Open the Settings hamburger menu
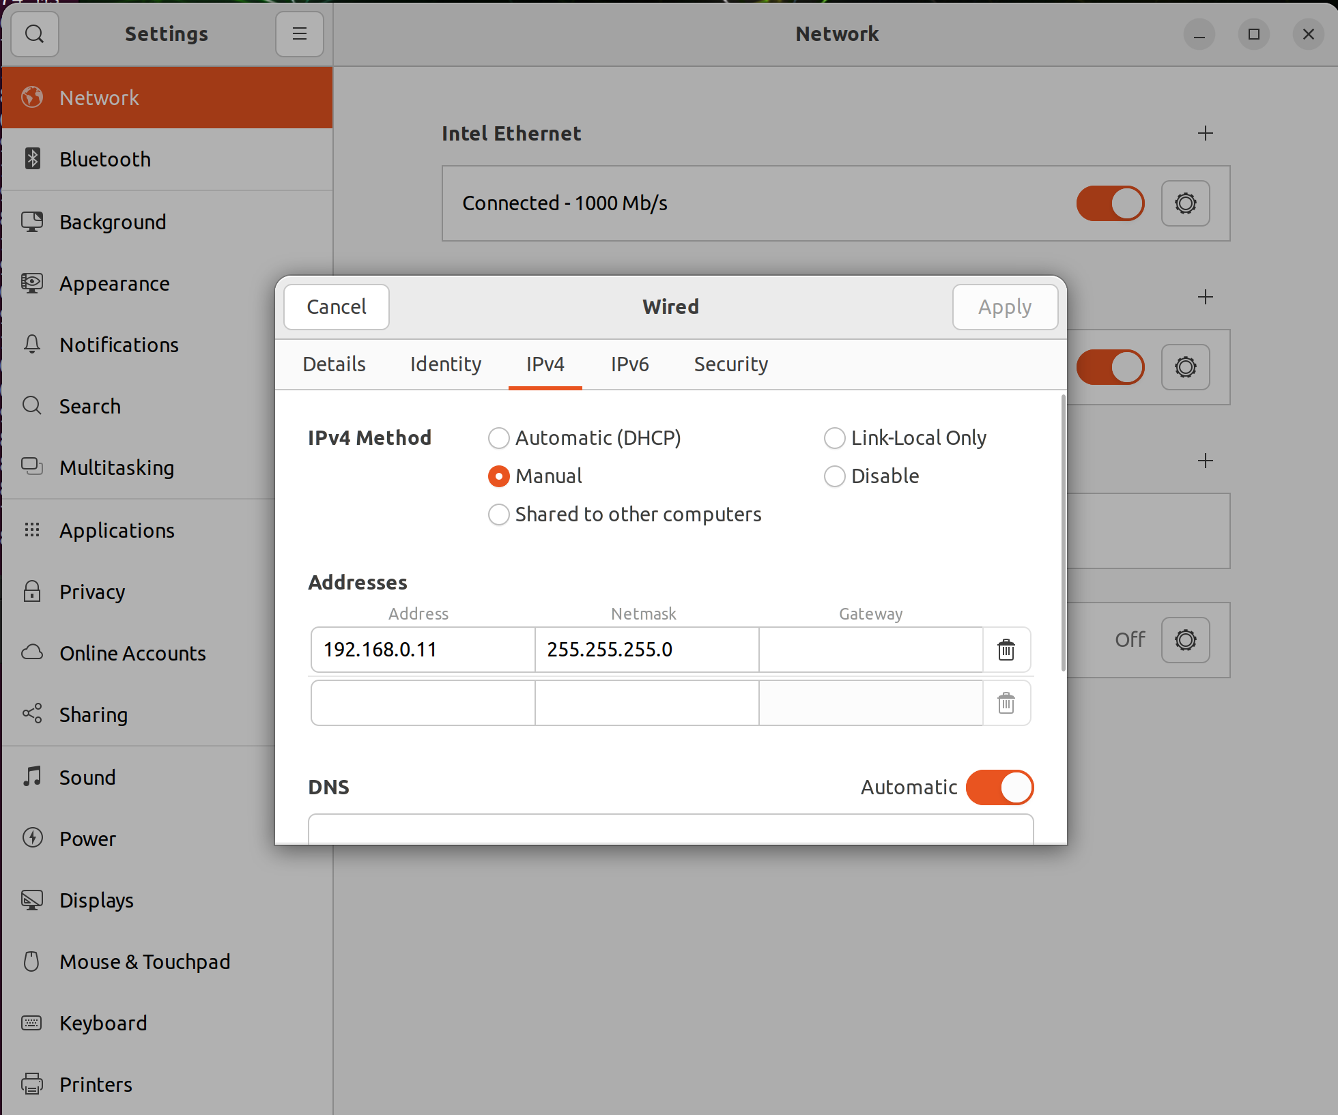 coord(299,34)
